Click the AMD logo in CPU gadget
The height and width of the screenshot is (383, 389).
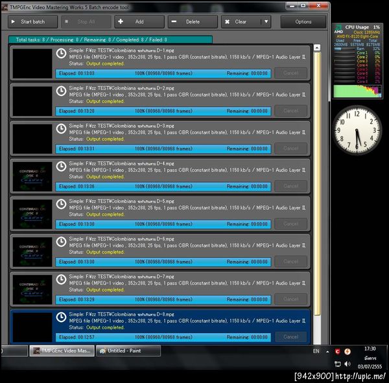point(338,29)
